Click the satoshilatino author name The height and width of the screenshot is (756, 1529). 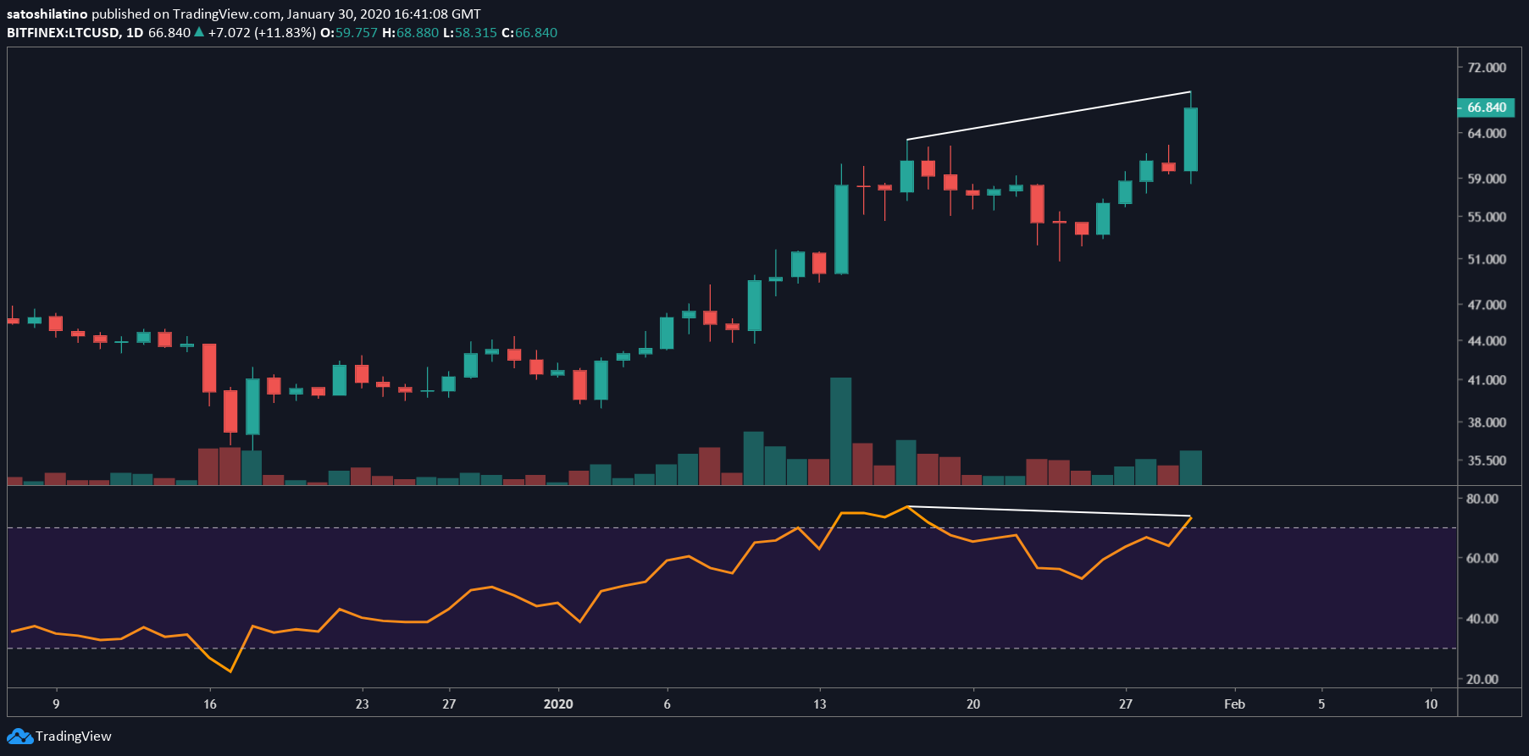(x=47, y=14)
